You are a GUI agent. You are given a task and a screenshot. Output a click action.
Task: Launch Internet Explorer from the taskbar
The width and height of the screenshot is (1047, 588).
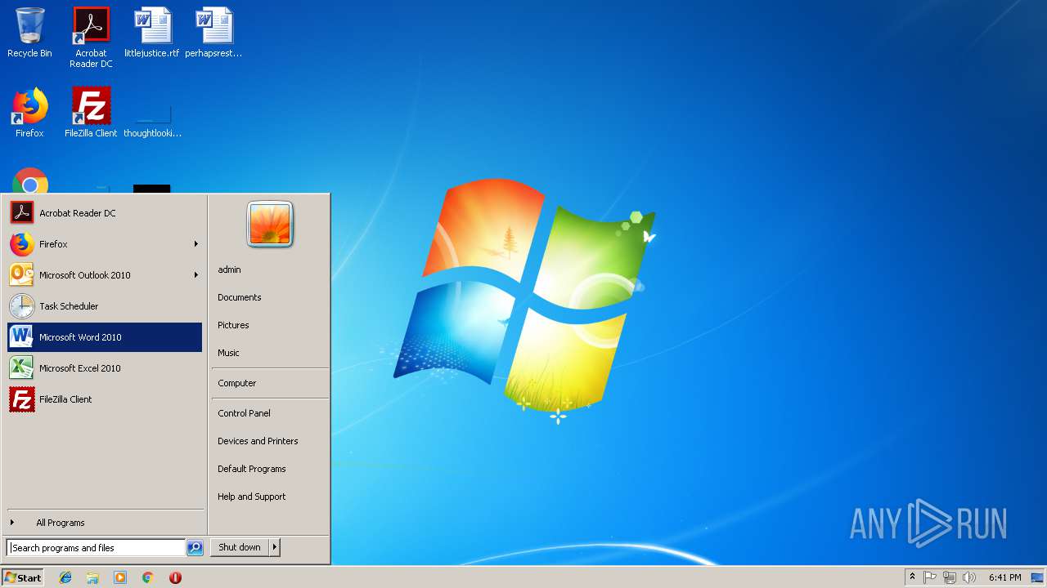click(x=65, y=577)
